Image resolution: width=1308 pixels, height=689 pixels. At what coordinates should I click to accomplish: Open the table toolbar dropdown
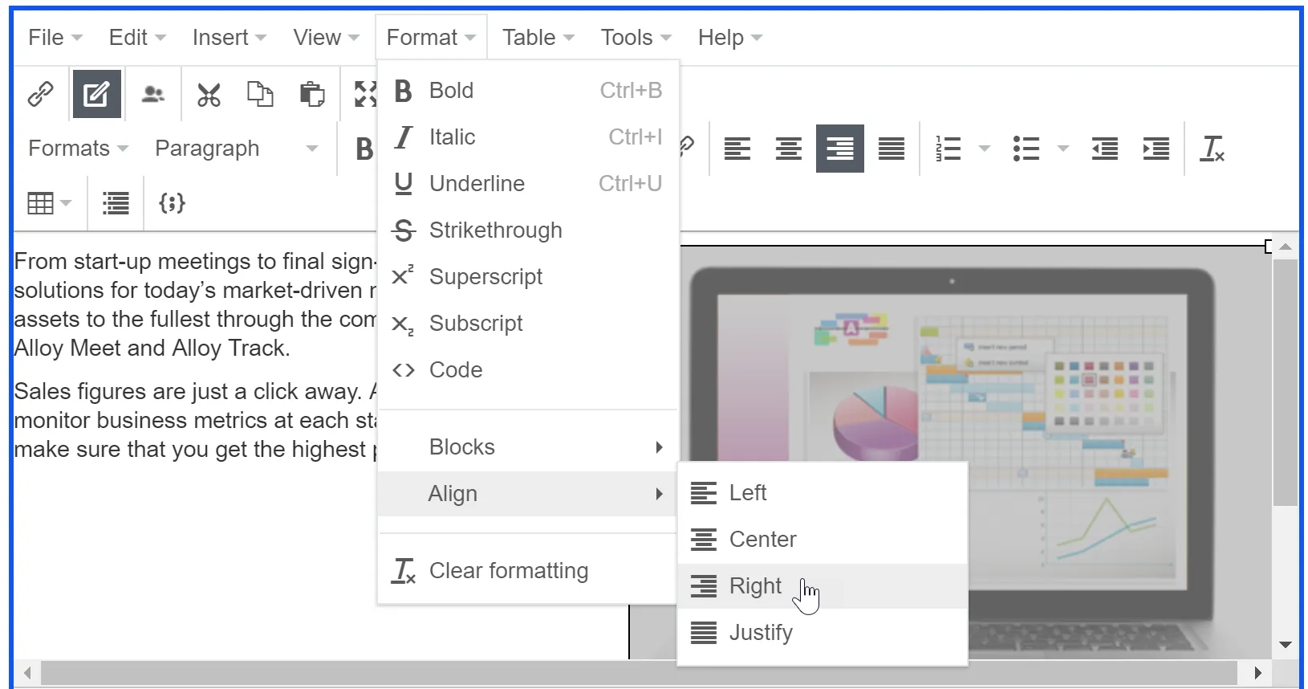pyautogui.click(x=49, y=203)
